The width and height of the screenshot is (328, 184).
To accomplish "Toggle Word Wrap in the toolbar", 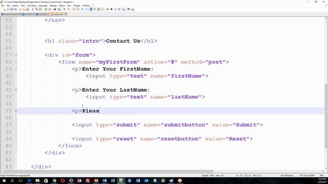I will [83, 9].
